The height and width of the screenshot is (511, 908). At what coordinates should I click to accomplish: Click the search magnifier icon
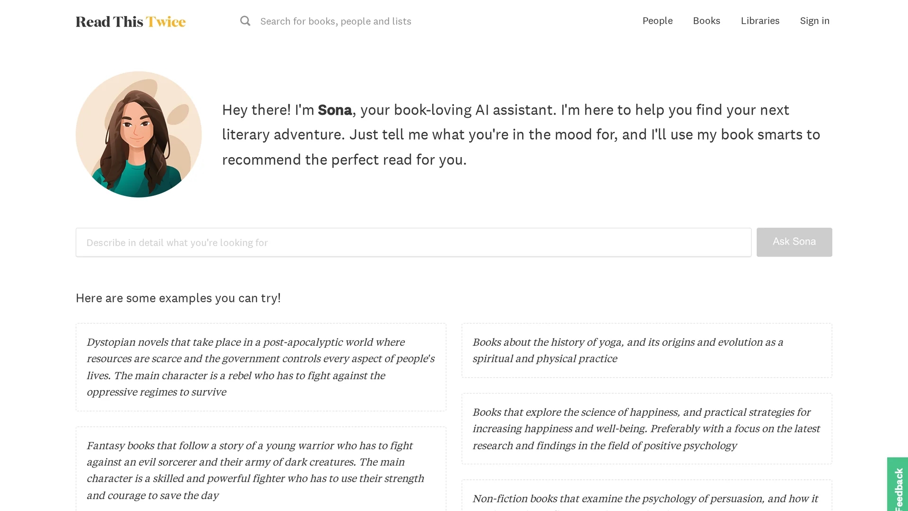coord(245,21)
